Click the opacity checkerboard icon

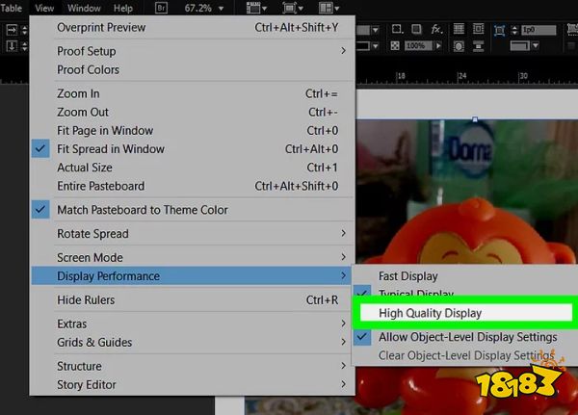coord(395,45)
